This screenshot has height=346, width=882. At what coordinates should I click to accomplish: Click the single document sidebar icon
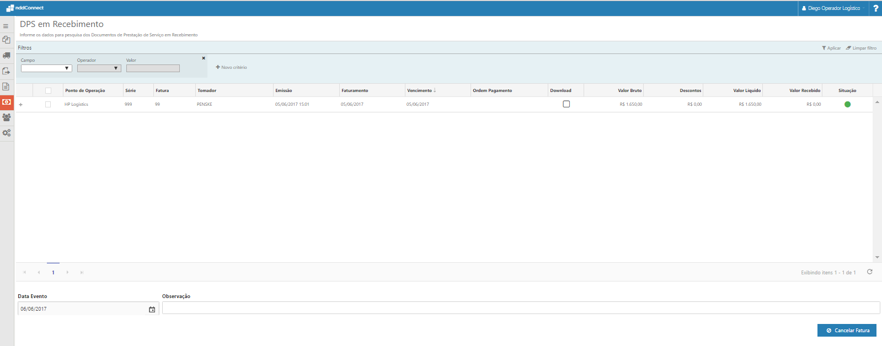pyautogui.click(x=6, y=86)
